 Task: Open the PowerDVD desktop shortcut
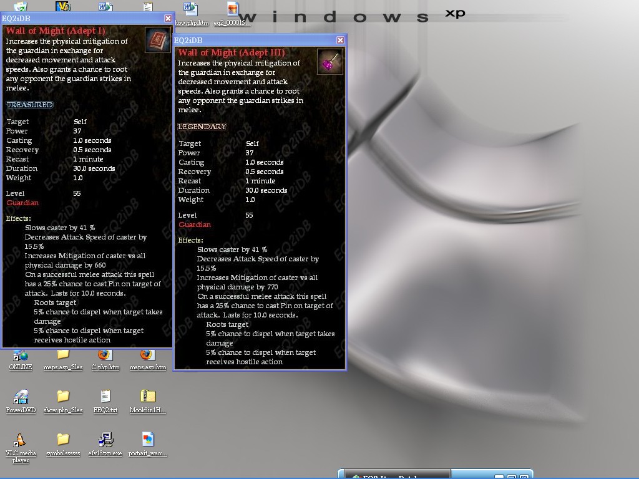[21, 397]
